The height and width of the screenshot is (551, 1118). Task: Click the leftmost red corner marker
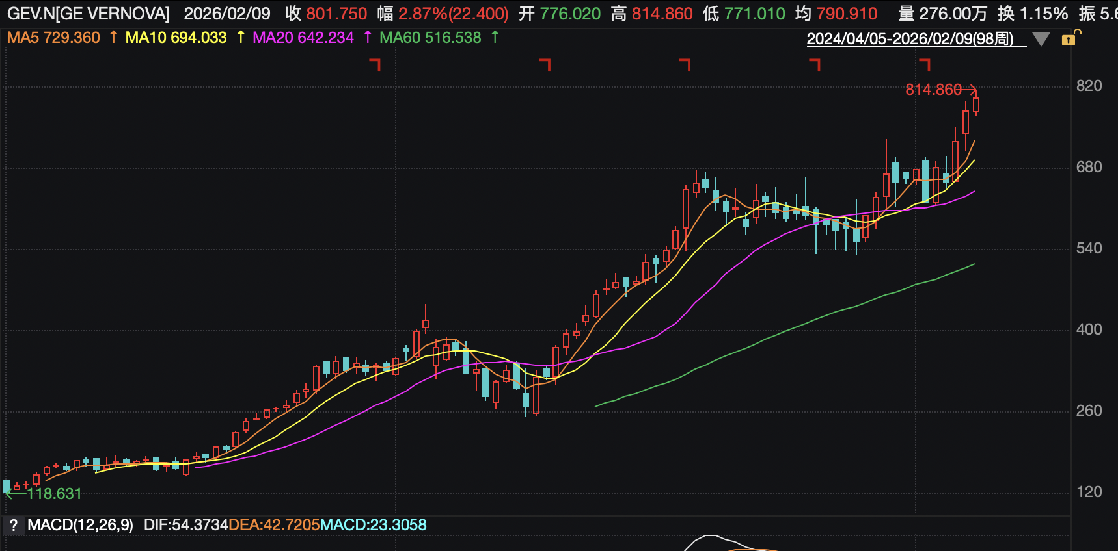[375, 64]
